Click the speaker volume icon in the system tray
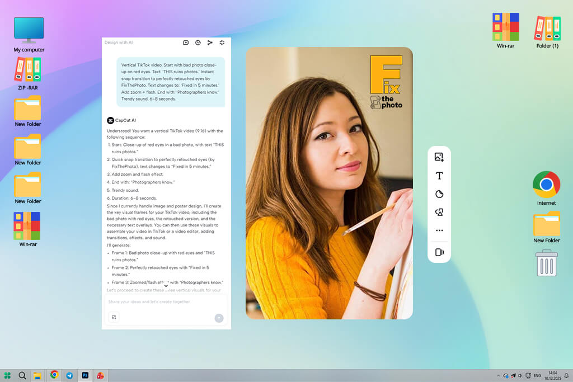The image size is (573, 382). (520, 375)
